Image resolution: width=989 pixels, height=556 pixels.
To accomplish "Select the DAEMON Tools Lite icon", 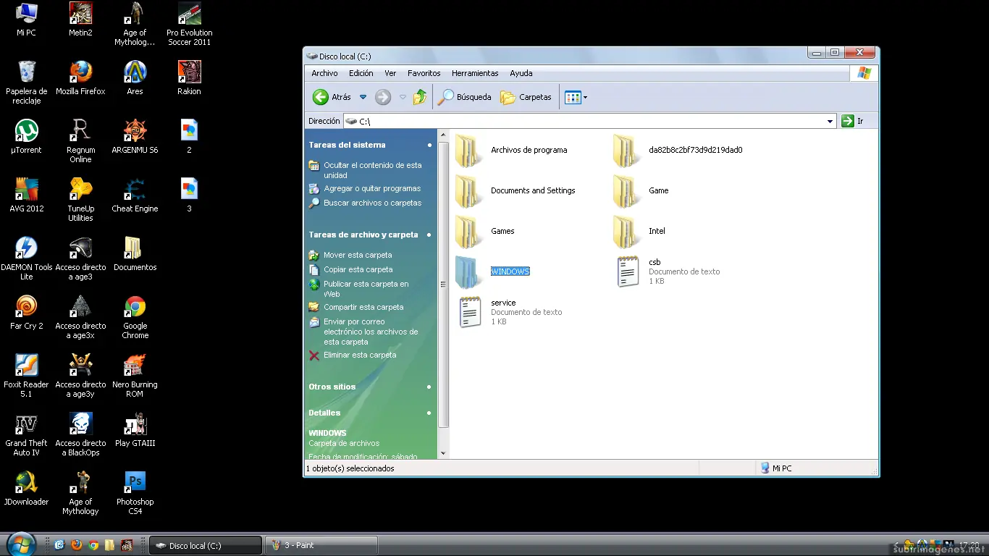I will point(27,258).
